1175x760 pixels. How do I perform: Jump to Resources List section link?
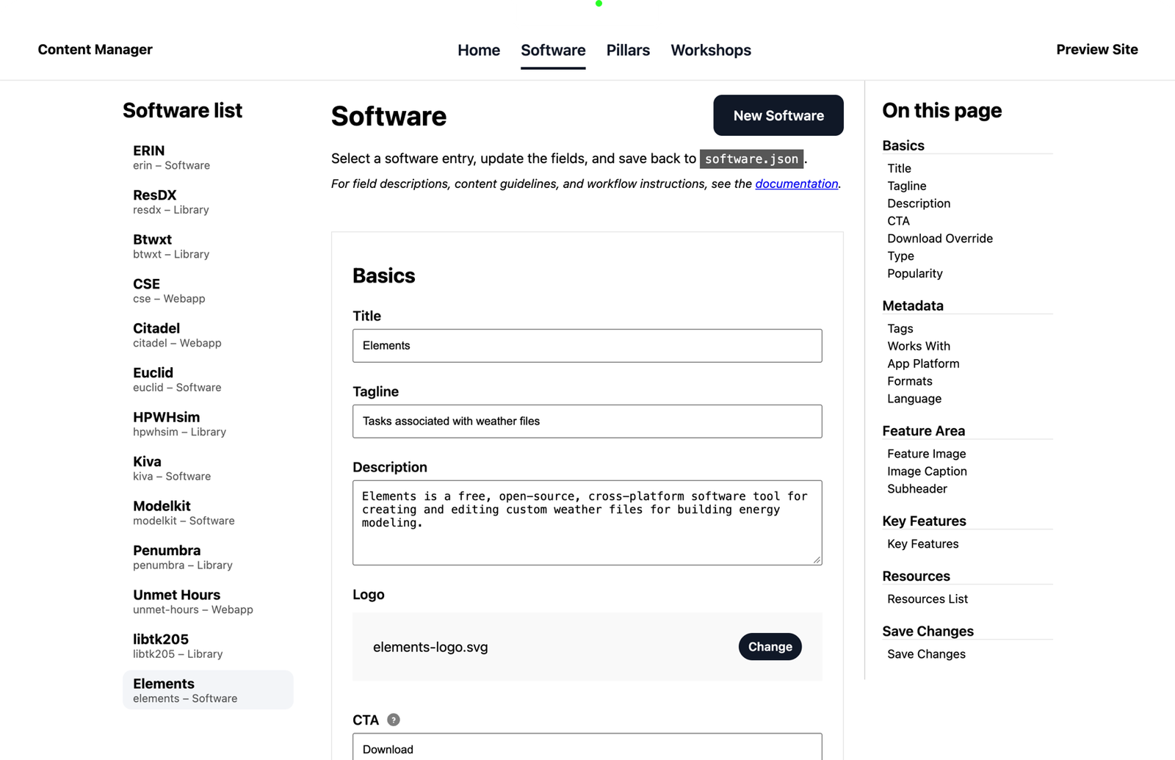pyautogui.click(x=928, y=599)
